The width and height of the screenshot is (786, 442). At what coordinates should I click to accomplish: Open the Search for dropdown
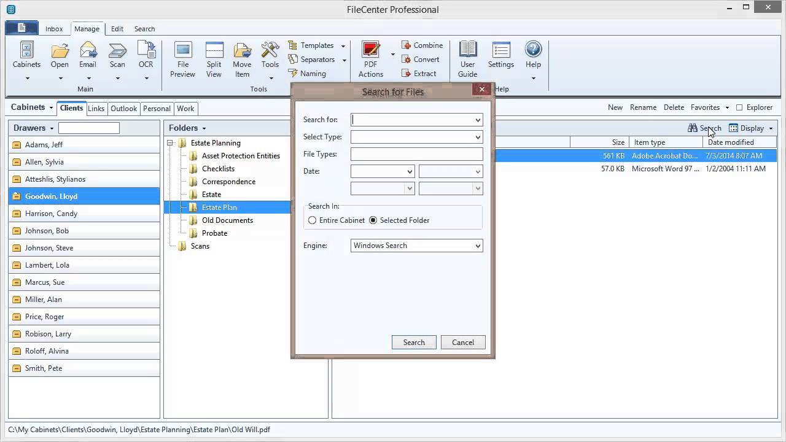[x=478, y=120]
